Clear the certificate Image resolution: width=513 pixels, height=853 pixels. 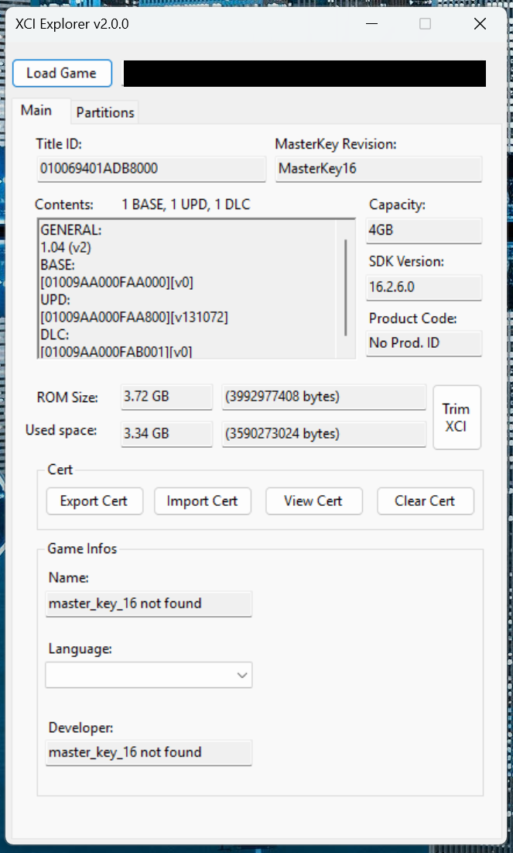(425, 500)
